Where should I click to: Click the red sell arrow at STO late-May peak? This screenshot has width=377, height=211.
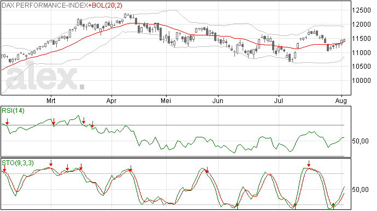coord(207,170)
